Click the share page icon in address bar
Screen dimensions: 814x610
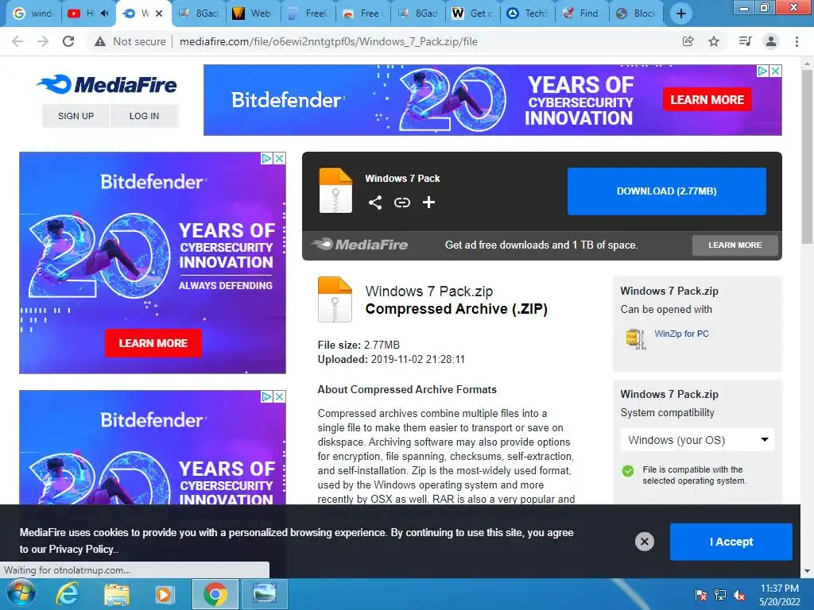pos(688,41)
